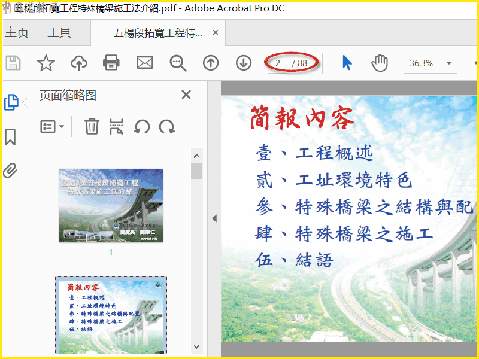Select page 1 thumbnail

click(x=111, y=205)
